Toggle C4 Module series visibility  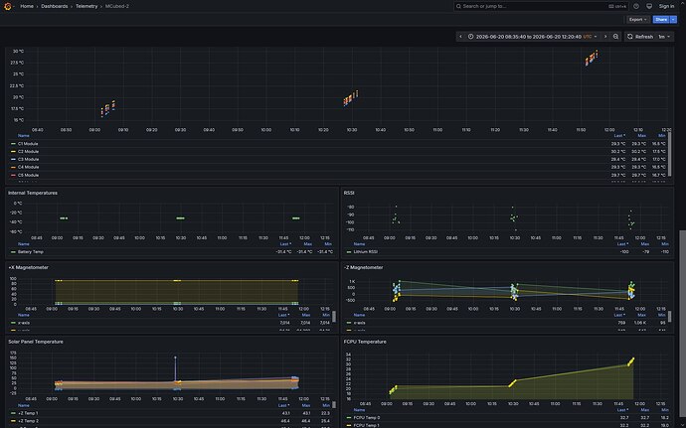coord(28,167)
